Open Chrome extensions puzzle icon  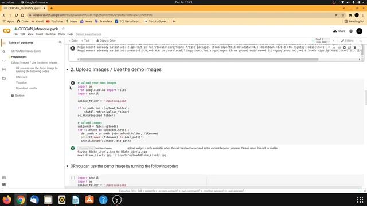point(350,15)
